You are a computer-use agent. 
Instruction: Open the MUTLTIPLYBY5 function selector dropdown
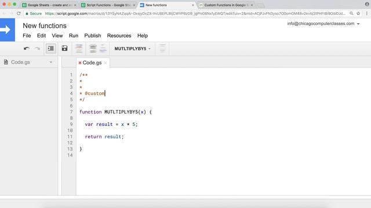click(132, 49)
